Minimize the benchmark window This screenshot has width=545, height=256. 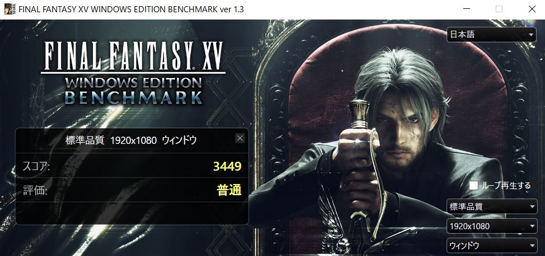(x=466, y=9)
